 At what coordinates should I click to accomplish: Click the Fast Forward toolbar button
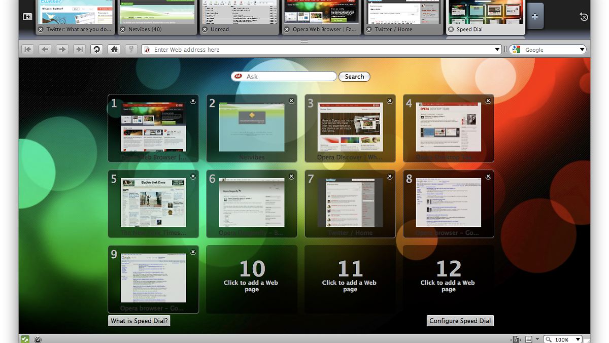coord(79,49)
